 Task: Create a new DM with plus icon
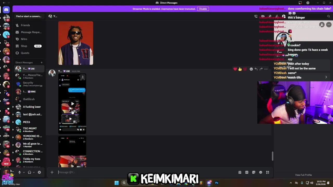(41, 62)
